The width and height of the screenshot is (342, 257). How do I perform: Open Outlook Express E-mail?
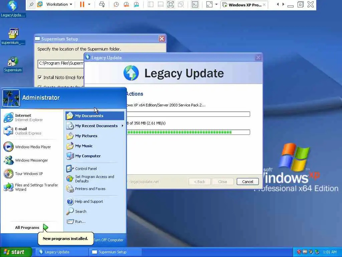(x=32, y=131)
